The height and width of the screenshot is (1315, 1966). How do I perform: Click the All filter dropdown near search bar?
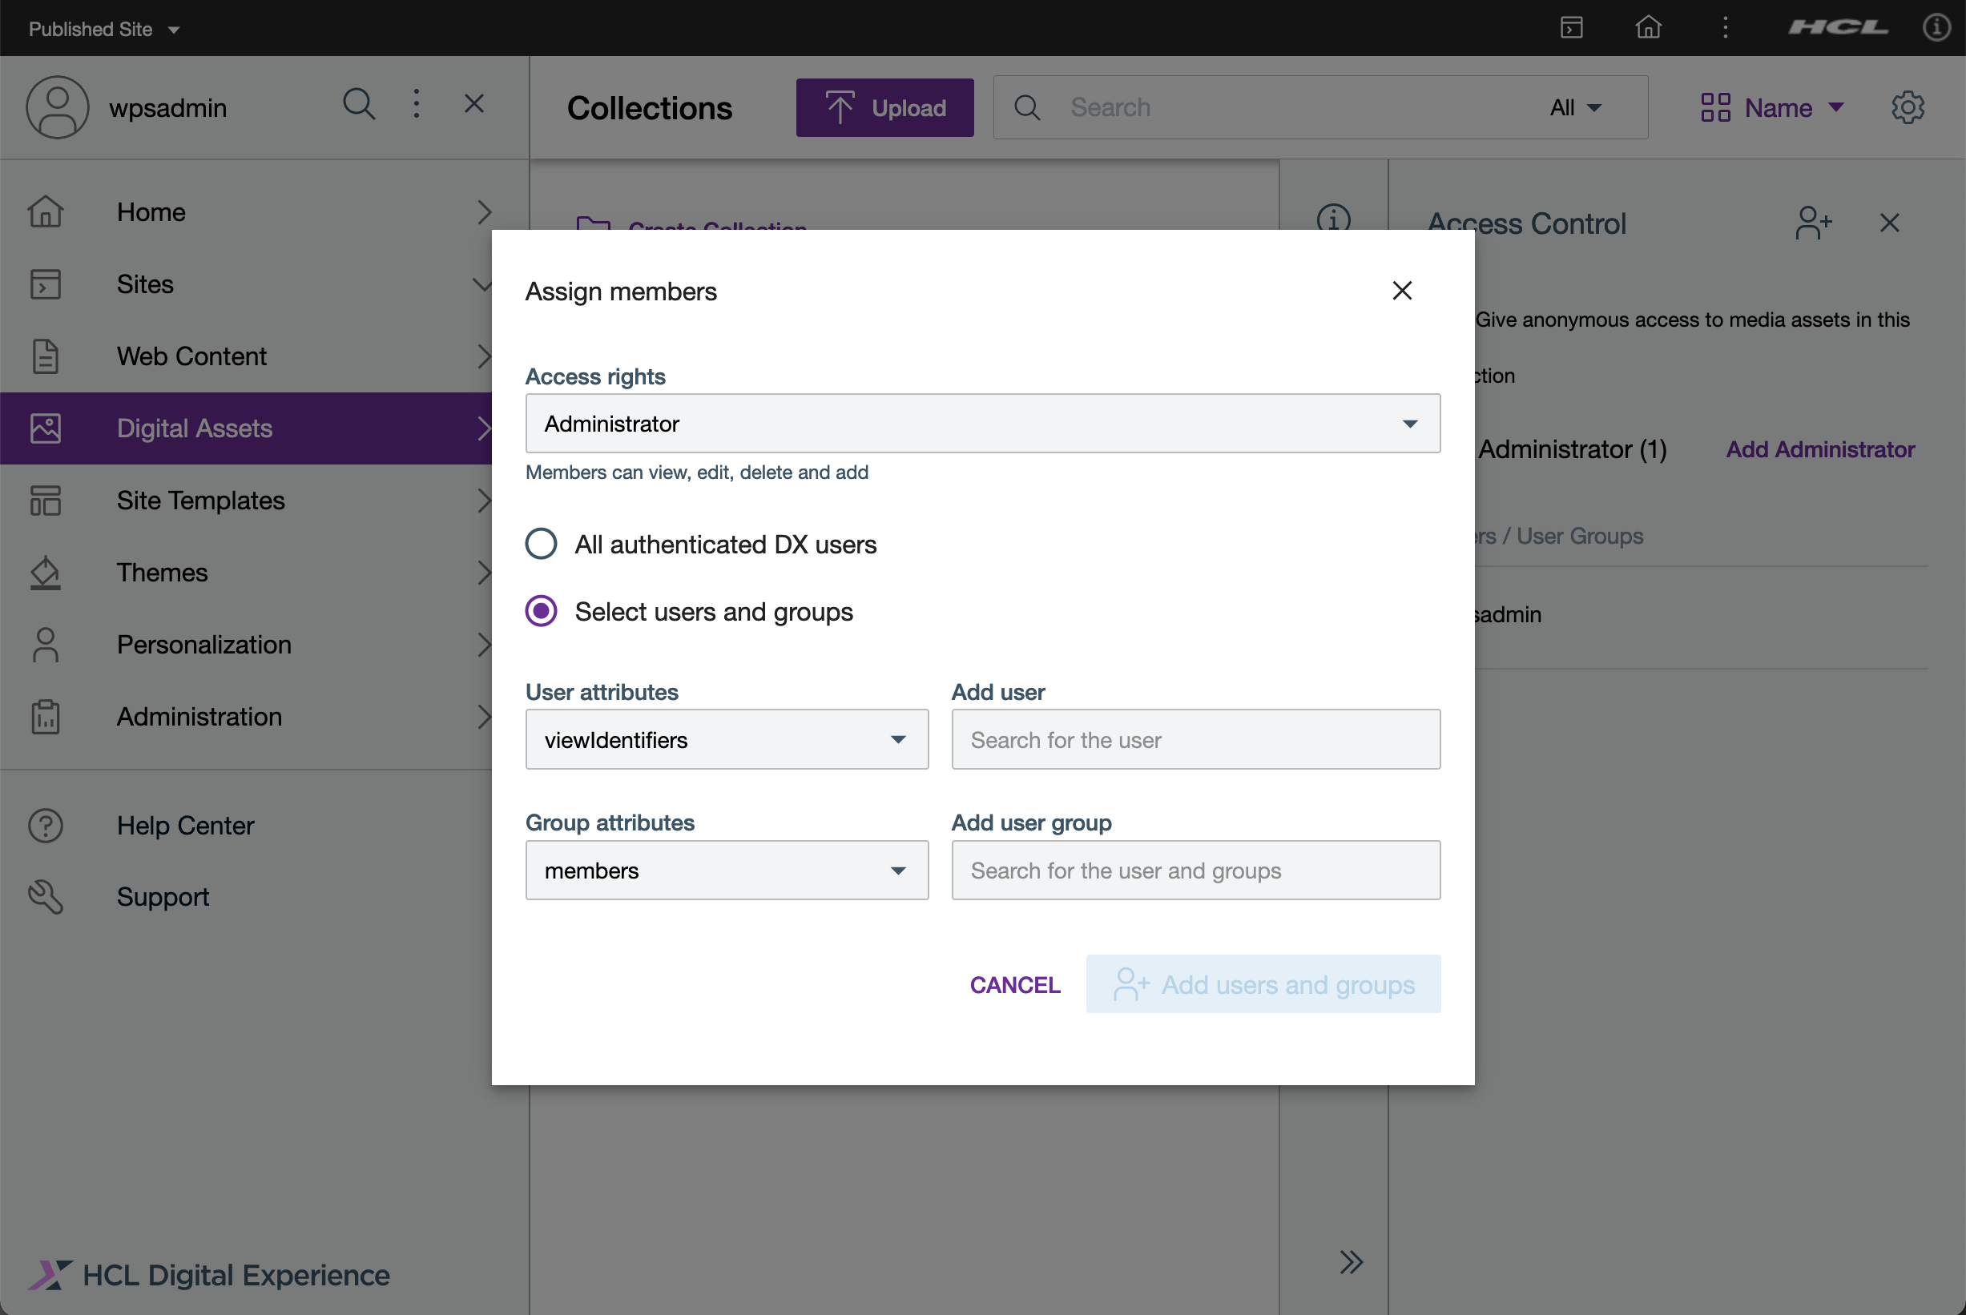point(1574,107)
